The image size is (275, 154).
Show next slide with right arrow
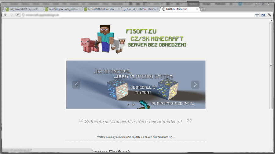point(195,84)
